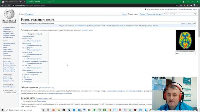Click the Wikipedia search magnifier icon

tap(195, 14)
